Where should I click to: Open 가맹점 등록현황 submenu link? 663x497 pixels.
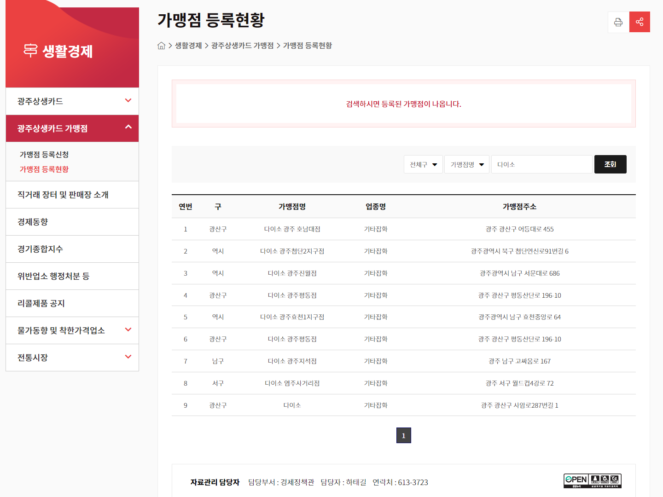(44, 169)
